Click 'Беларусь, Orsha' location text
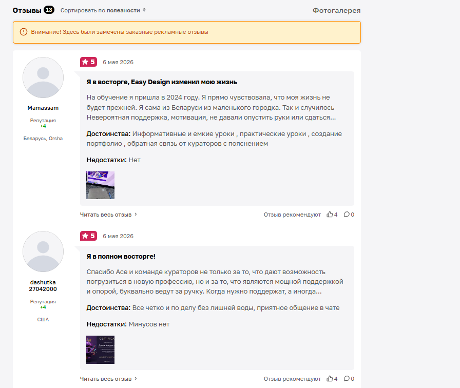460x388 pixels. point(43,139)
